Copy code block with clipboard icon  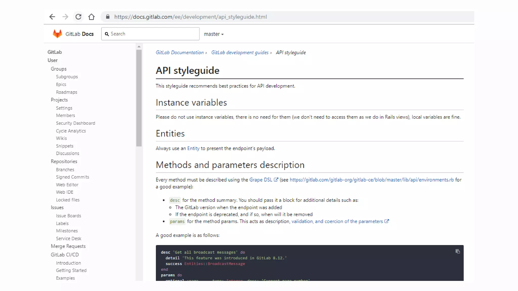pyautogui.click(x=458, y=251)
